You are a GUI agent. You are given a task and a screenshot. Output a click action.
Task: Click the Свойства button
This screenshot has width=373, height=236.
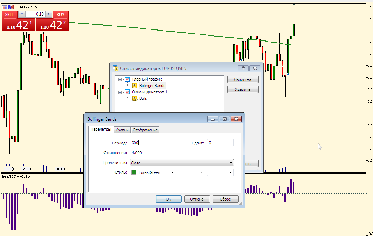pyautogui.click(x=243, y=79)
